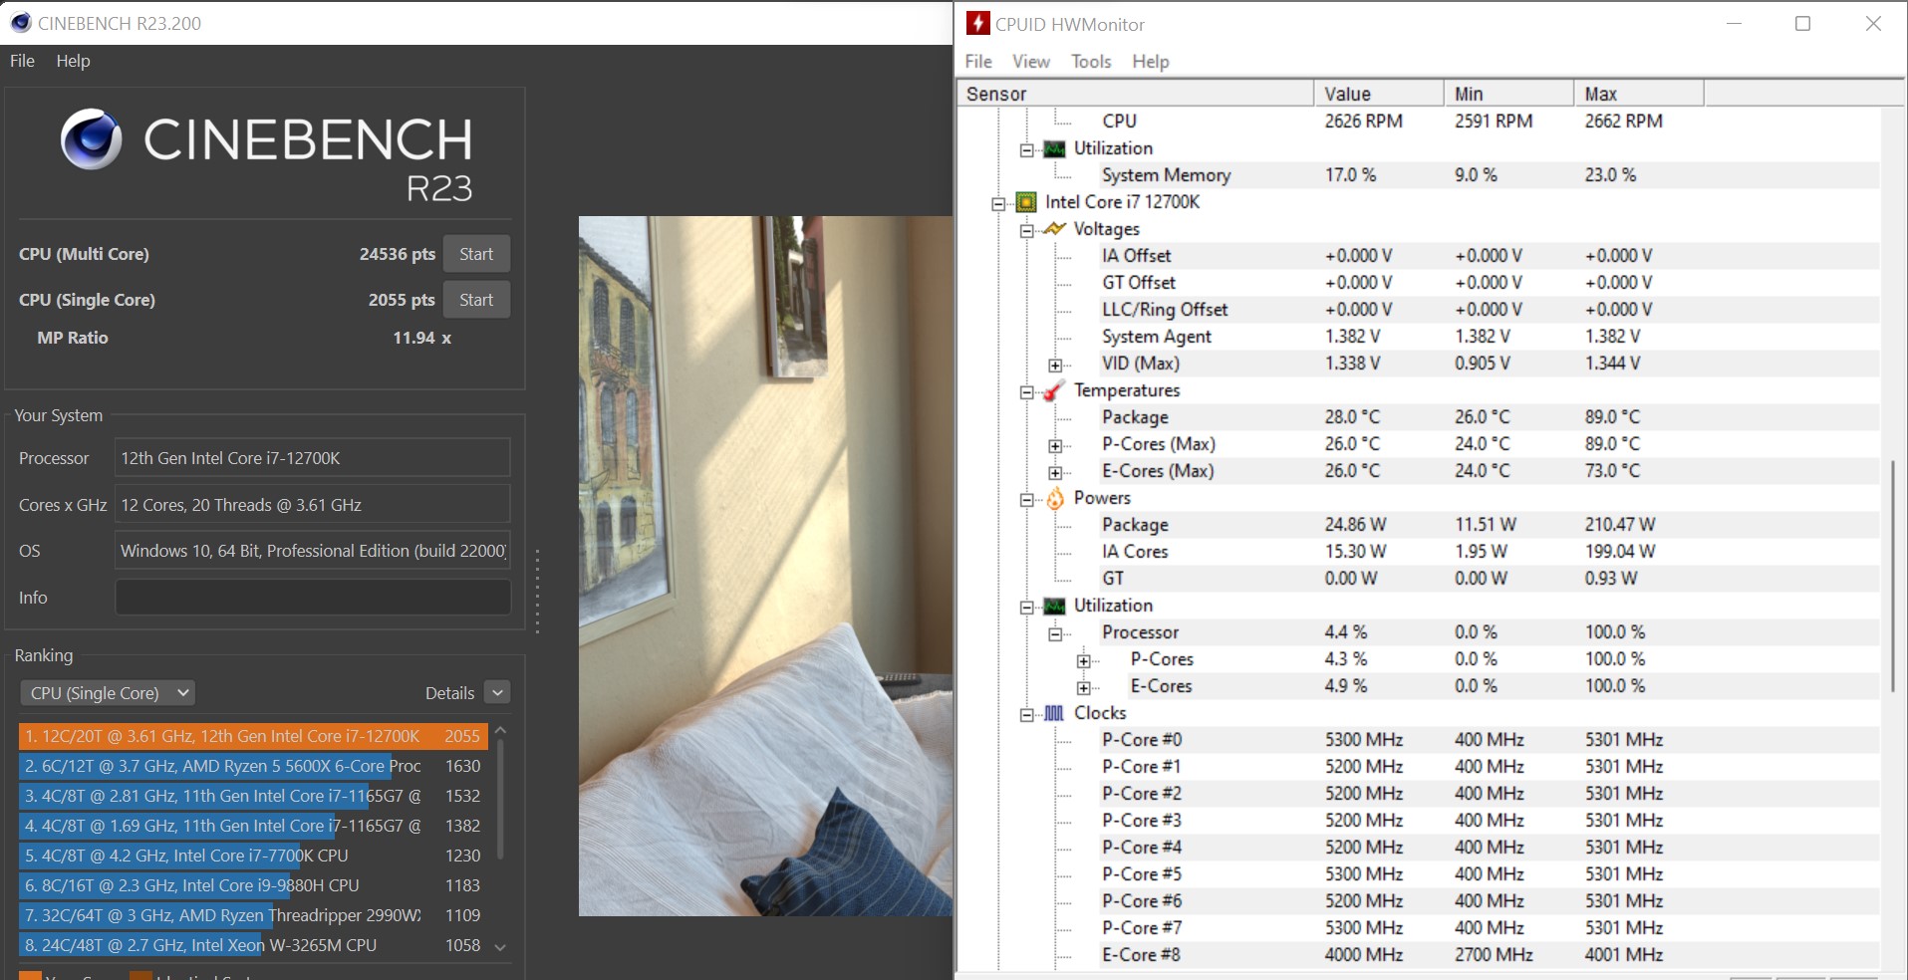Open the File menu in Cinebench

coord(22,61)
